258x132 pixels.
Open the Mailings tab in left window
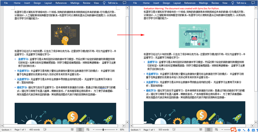(75, 3)
